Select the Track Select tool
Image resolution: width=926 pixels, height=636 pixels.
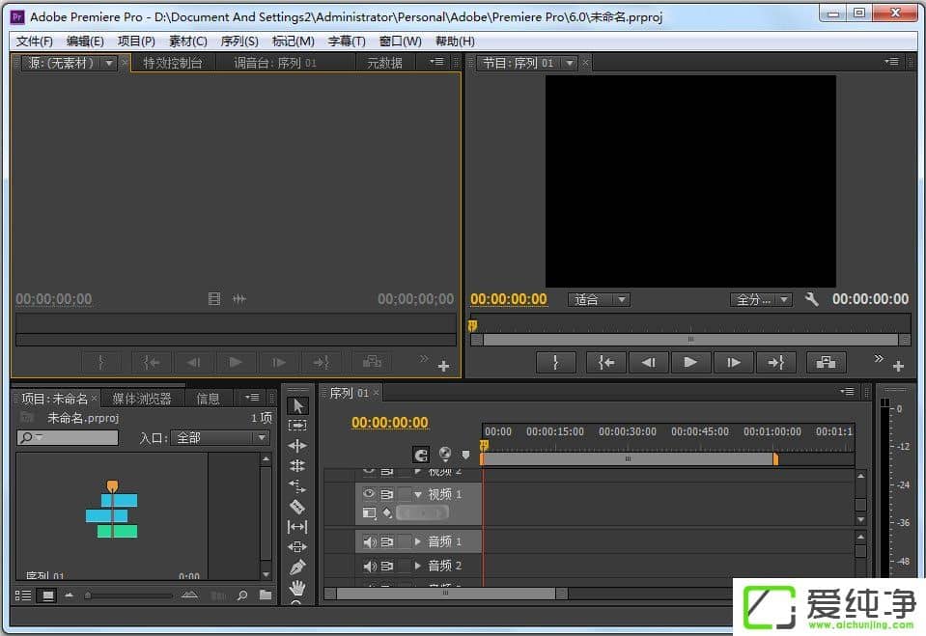297,426
